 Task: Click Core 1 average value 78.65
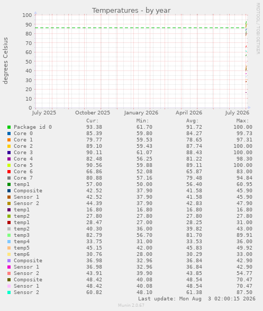click(194, 140)
